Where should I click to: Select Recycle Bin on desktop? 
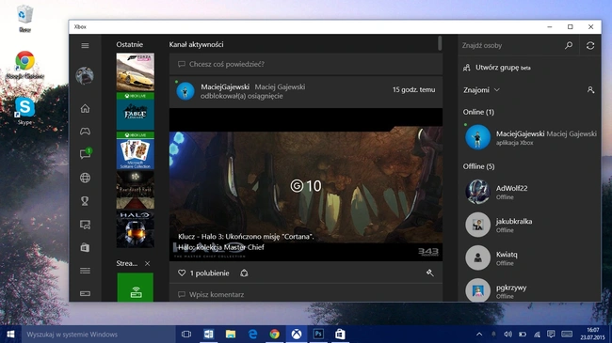pos(25,19)
